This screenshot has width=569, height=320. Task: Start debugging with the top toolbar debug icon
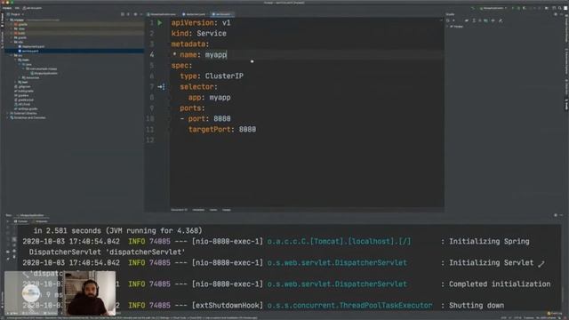[518, 8]
